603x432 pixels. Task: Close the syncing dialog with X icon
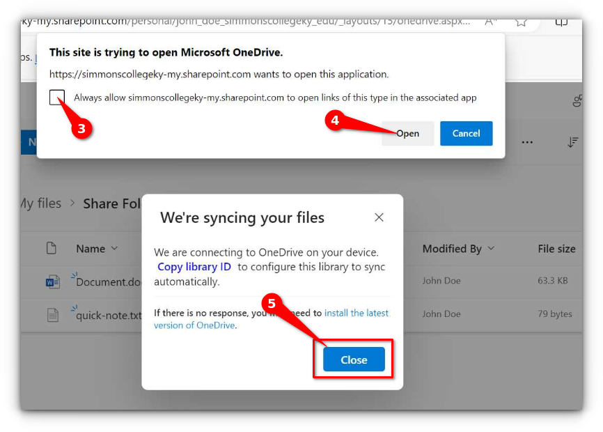pyautogui.click(x=379, y=217)
